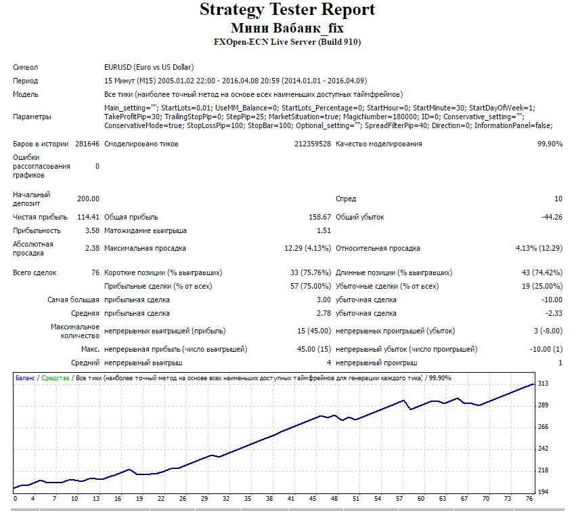Select the Чистая прибыль label
This screenshot has height=511, width=576.
[x=40, y=217]
